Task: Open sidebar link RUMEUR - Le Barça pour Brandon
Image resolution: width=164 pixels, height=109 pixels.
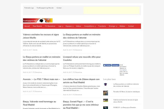Action: point(125,107)
